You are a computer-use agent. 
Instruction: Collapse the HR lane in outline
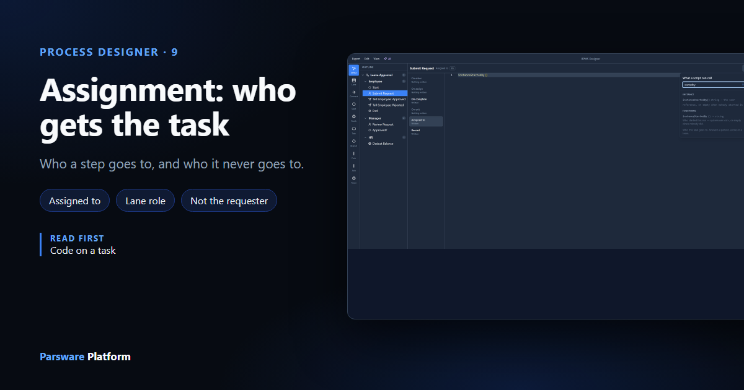[365, 137]
